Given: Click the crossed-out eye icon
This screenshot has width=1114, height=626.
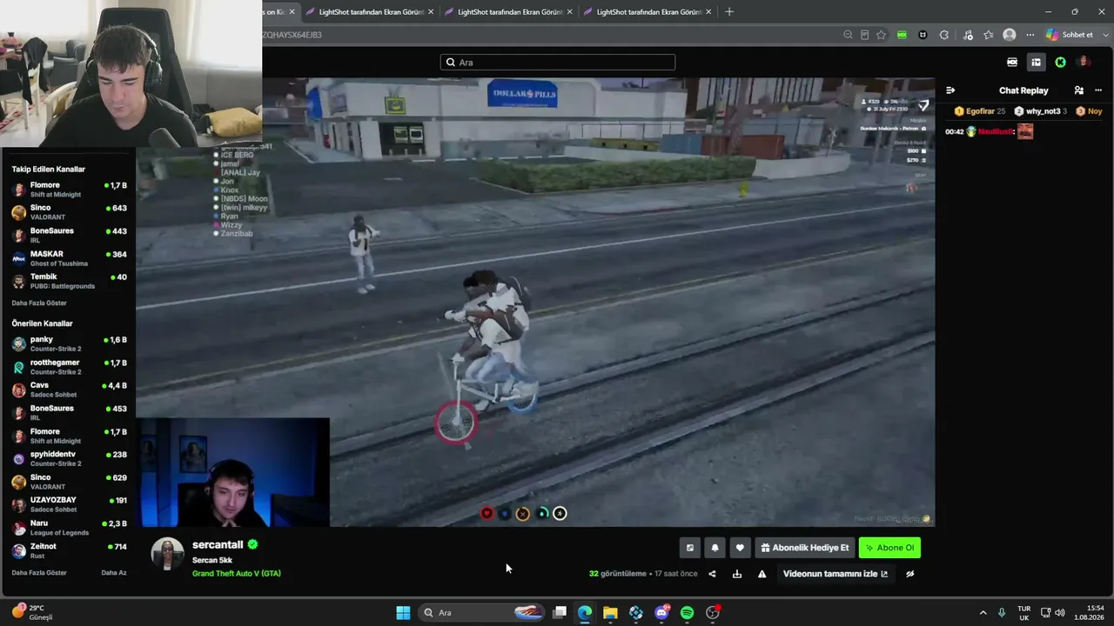Looking at the screenshot, I should (909, 574).
